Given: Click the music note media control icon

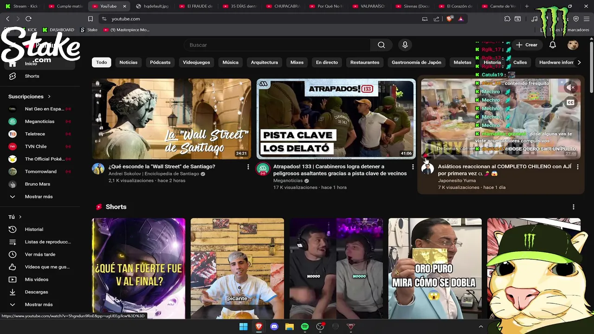Looking at the screenshot, I should coord(534,19).
